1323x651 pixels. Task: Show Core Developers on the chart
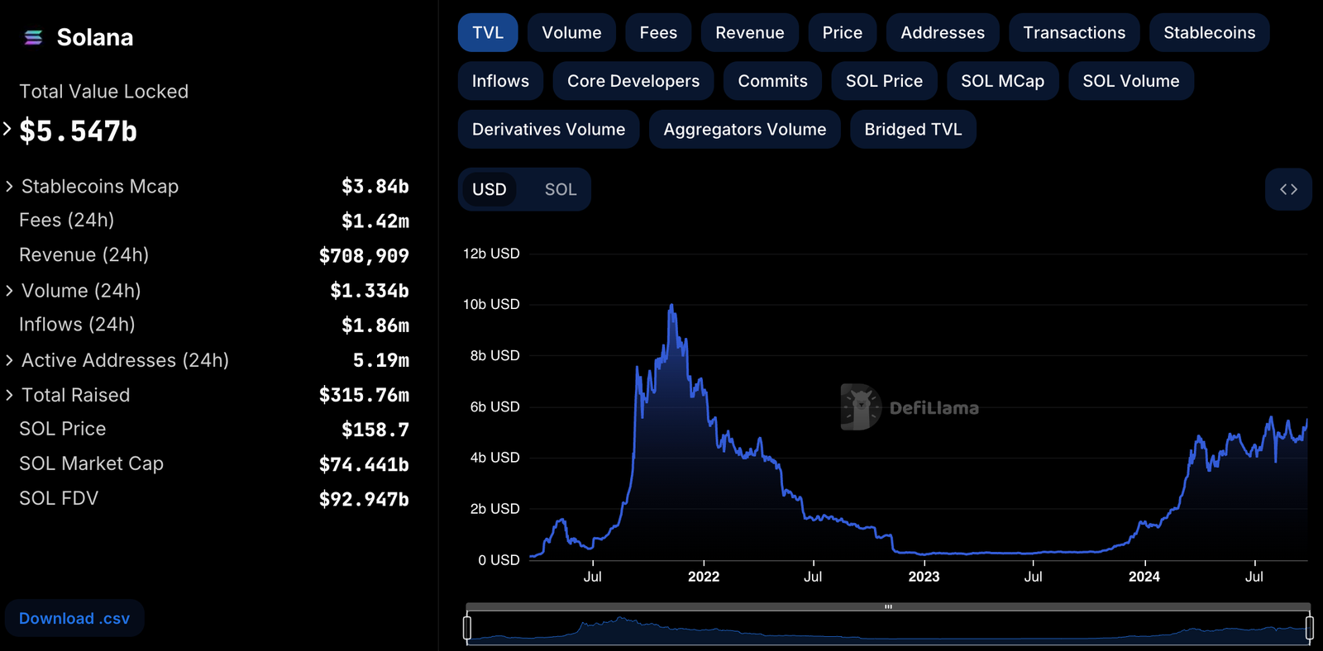tap(633, 81)
